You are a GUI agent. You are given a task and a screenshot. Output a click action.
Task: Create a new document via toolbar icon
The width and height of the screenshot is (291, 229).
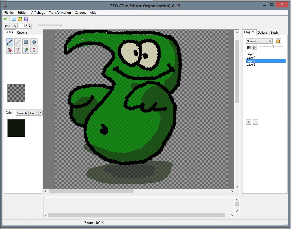[13, 19]
